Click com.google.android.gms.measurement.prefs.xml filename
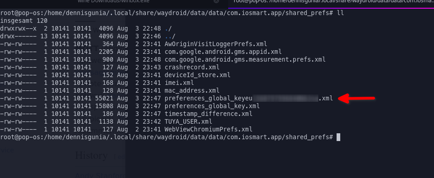 (245, 59)
